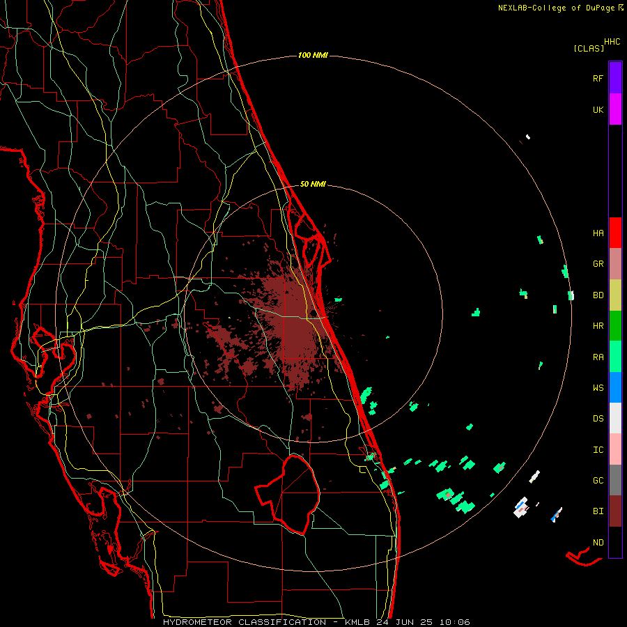The height and width of the screenshot is (627, 627).
Task: Click the RF purple color swatch in legend
Action: click(x=615, y=78)
